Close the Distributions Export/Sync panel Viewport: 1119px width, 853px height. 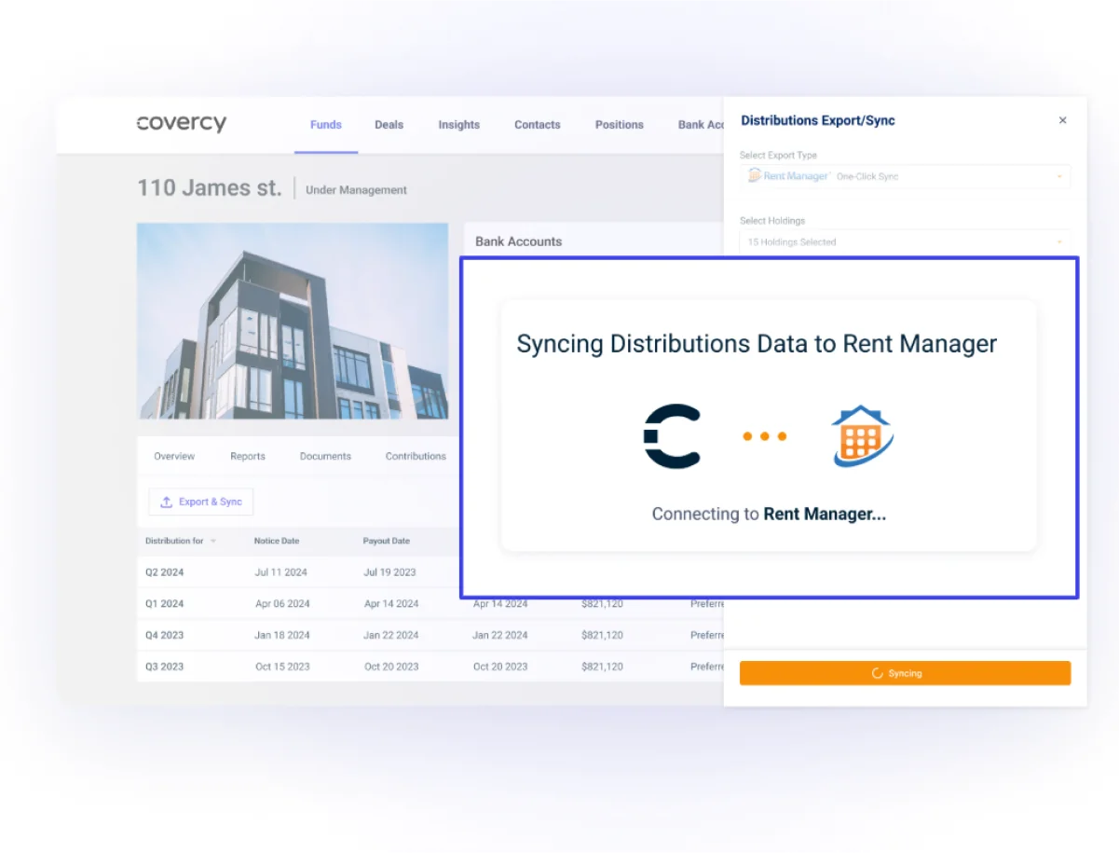(x=1062, y=120)
